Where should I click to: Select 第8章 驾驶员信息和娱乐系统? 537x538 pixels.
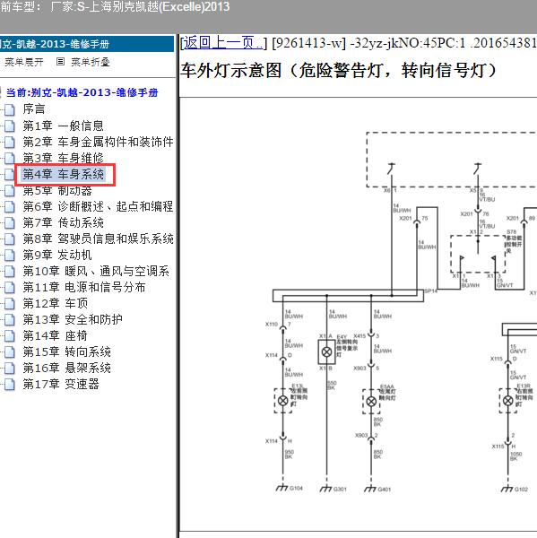point(98,239)
